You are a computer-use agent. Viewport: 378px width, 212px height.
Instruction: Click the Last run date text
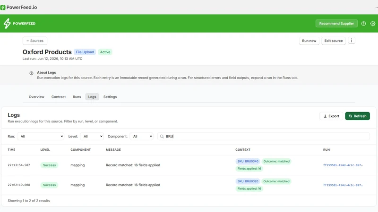52,58
